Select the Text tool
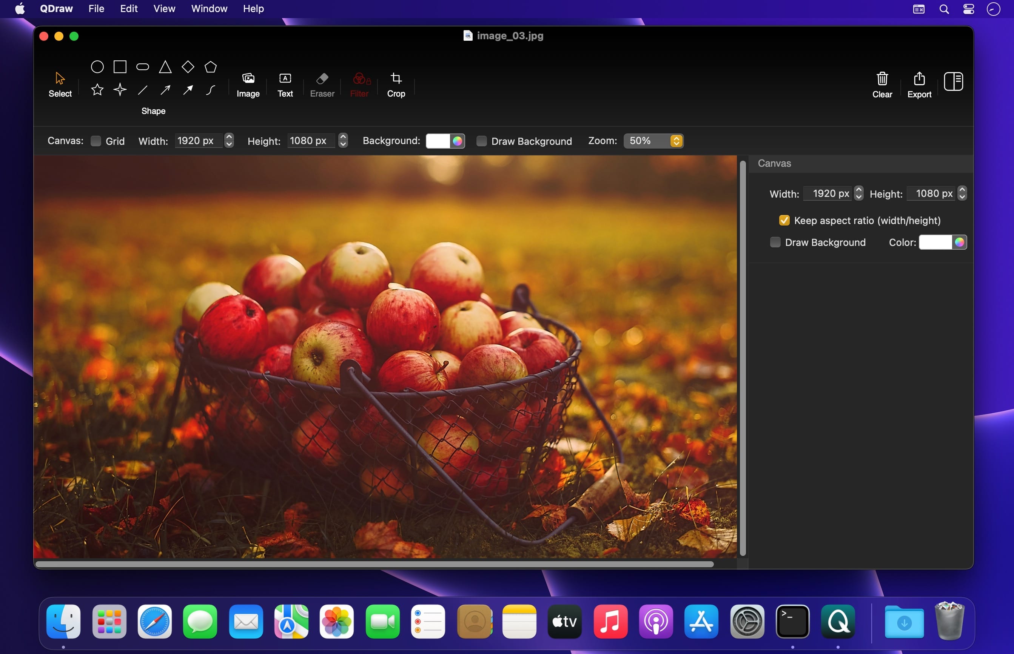This screenshot has width=1014, height=654. coord(285,84)
